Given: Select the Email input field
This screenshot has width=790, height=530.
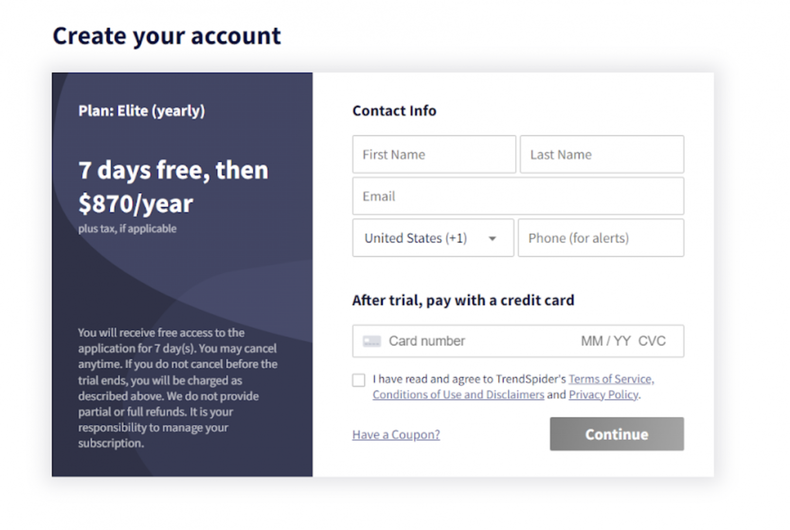Looking at the screenshot, I should click(x=518, y=196).
